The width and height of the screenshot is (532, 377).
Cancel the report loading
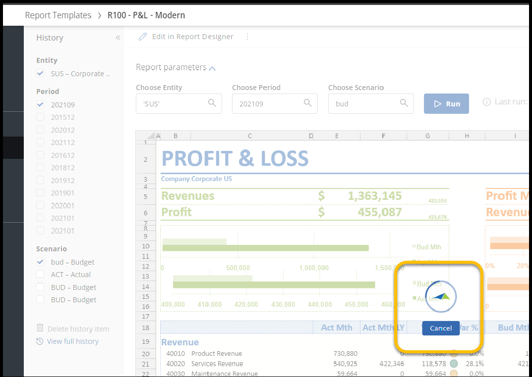tap(441, 328)
